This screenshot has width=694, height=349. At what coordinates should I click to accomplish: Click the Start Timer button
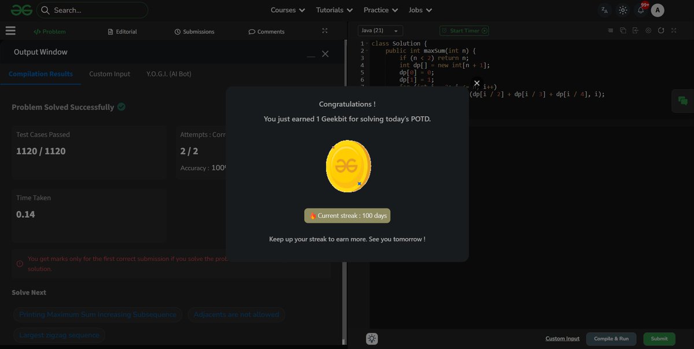click(464, 31)
